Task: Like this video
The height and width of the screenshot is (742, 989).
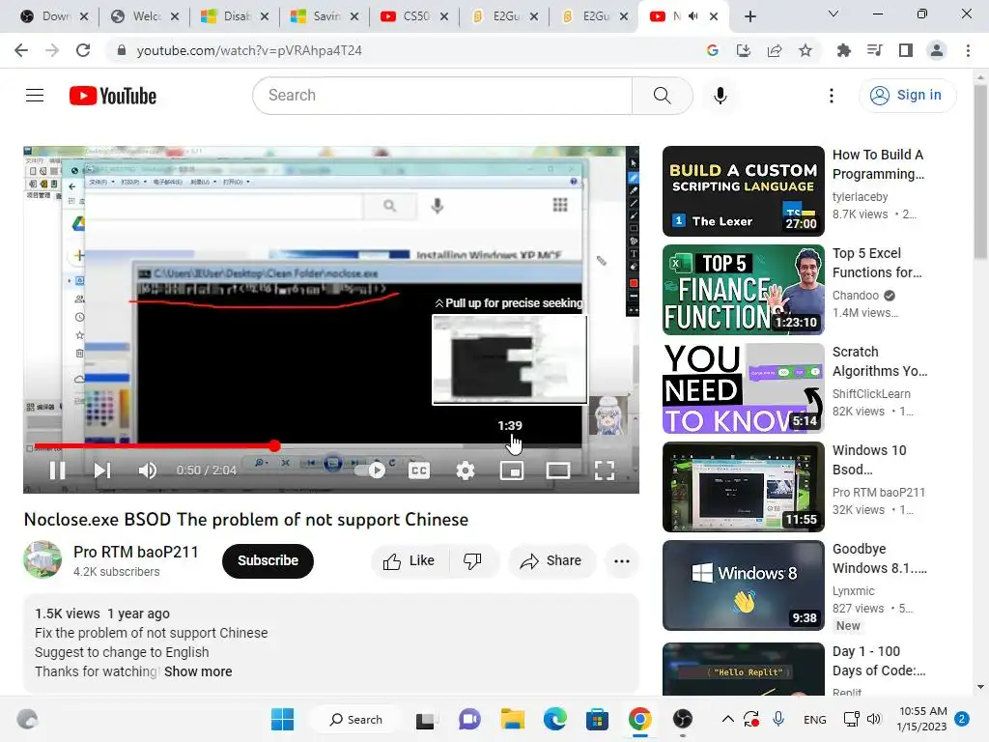Action: (410, 561)
